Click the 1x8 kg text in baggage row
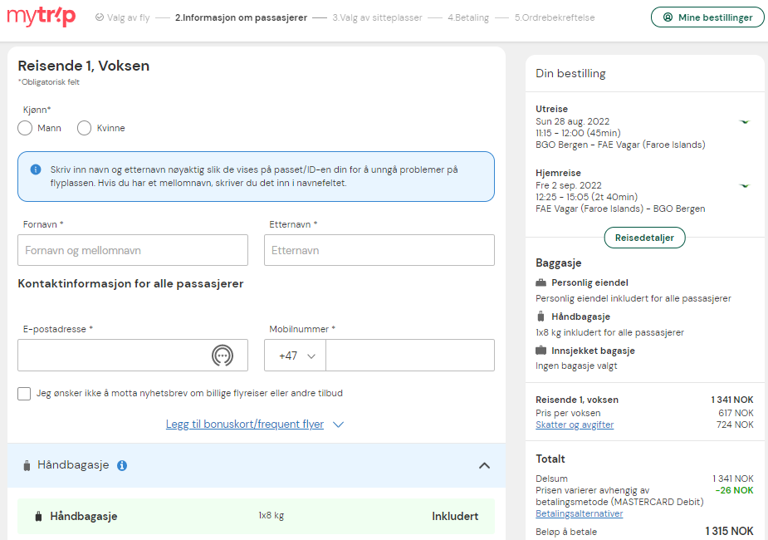Image resolution: width=768 pixels, height=540 pixels. (271, 516)
